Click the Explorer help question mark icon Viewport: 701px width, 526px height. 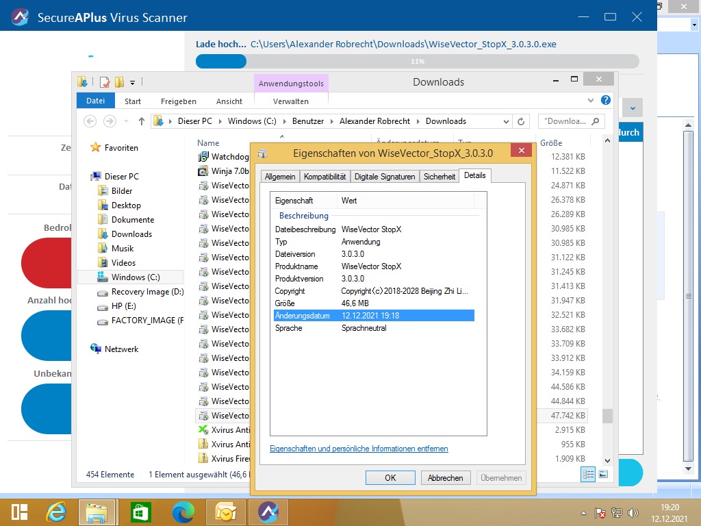[x=606, y=100]
